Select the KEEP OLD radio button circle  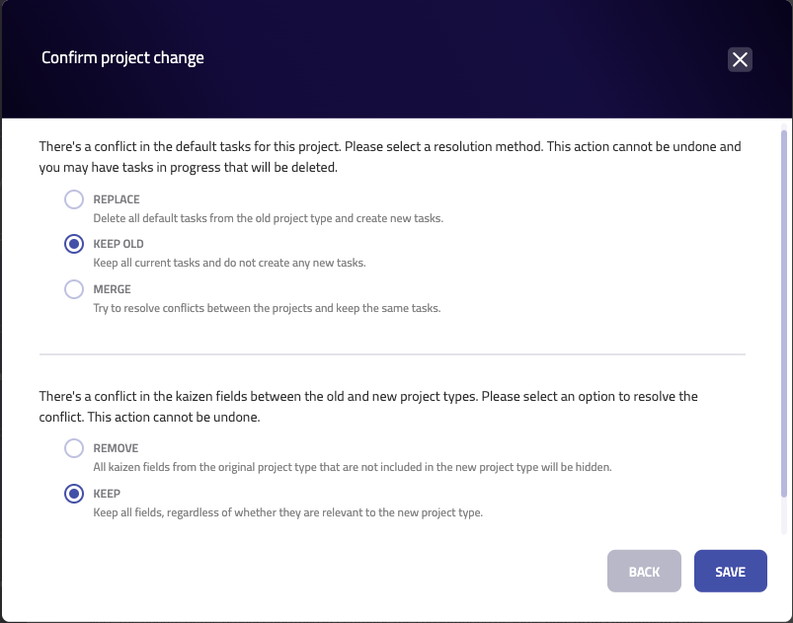[74, 244]
